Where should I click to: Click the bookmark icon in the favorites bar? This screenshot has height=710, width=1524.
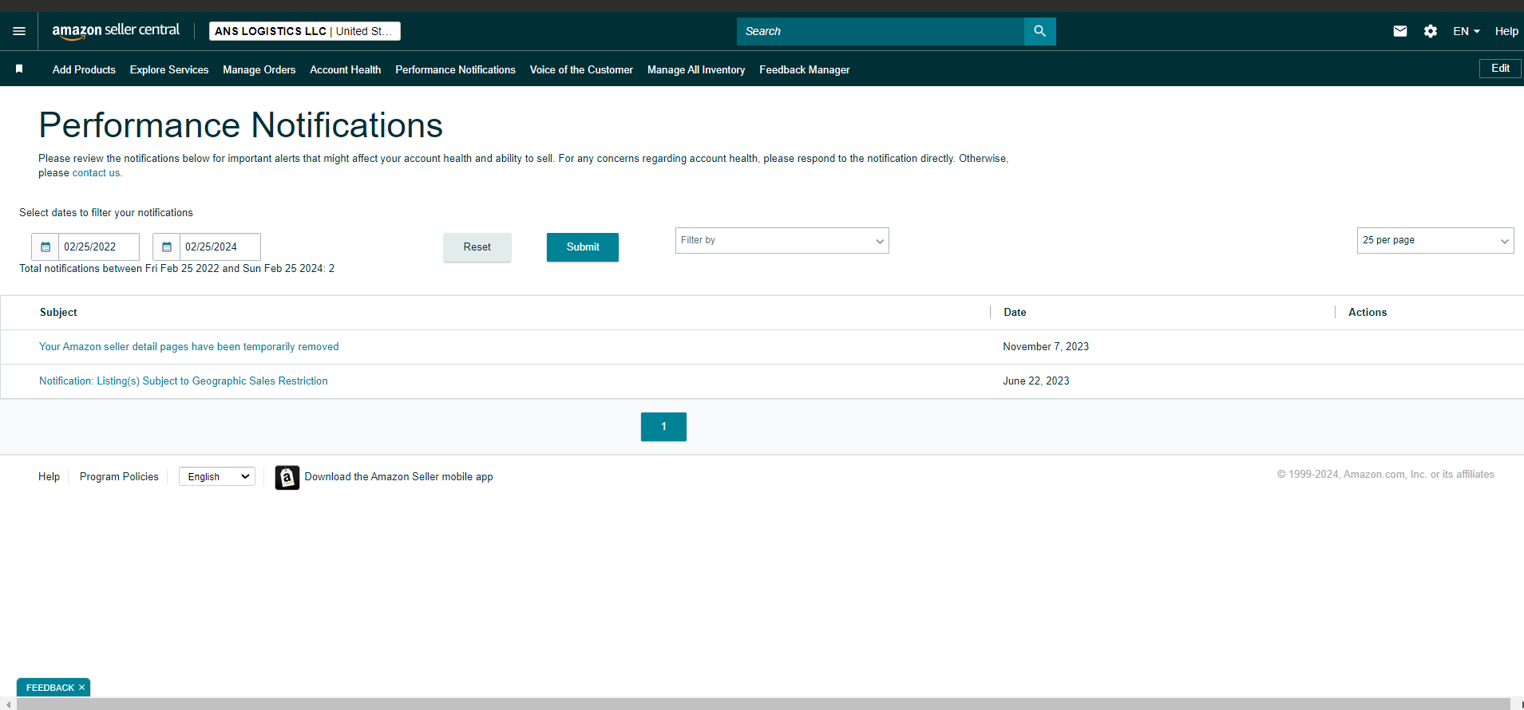coord(19,69)
